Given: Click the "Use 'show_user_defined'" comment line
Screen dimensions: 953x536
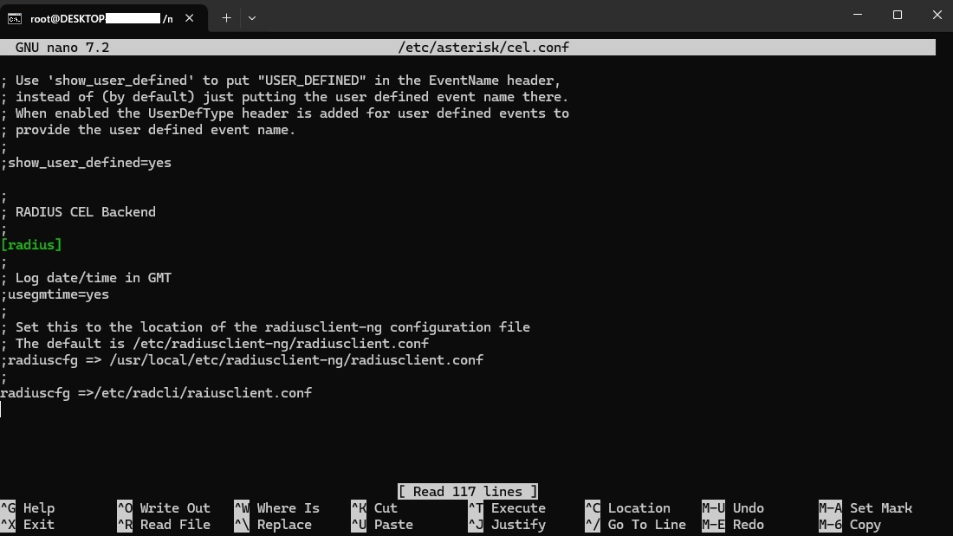Looking at the screenshot, I should [x=281, y=81].
